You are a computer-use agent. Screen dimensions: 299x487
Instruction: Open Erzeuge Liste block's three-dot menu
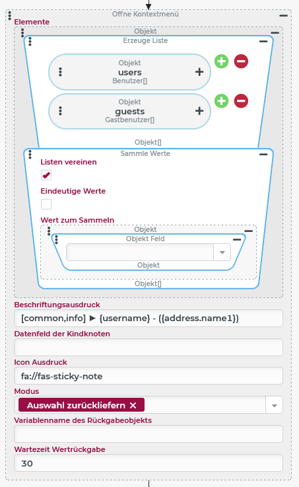pos(30,42)
